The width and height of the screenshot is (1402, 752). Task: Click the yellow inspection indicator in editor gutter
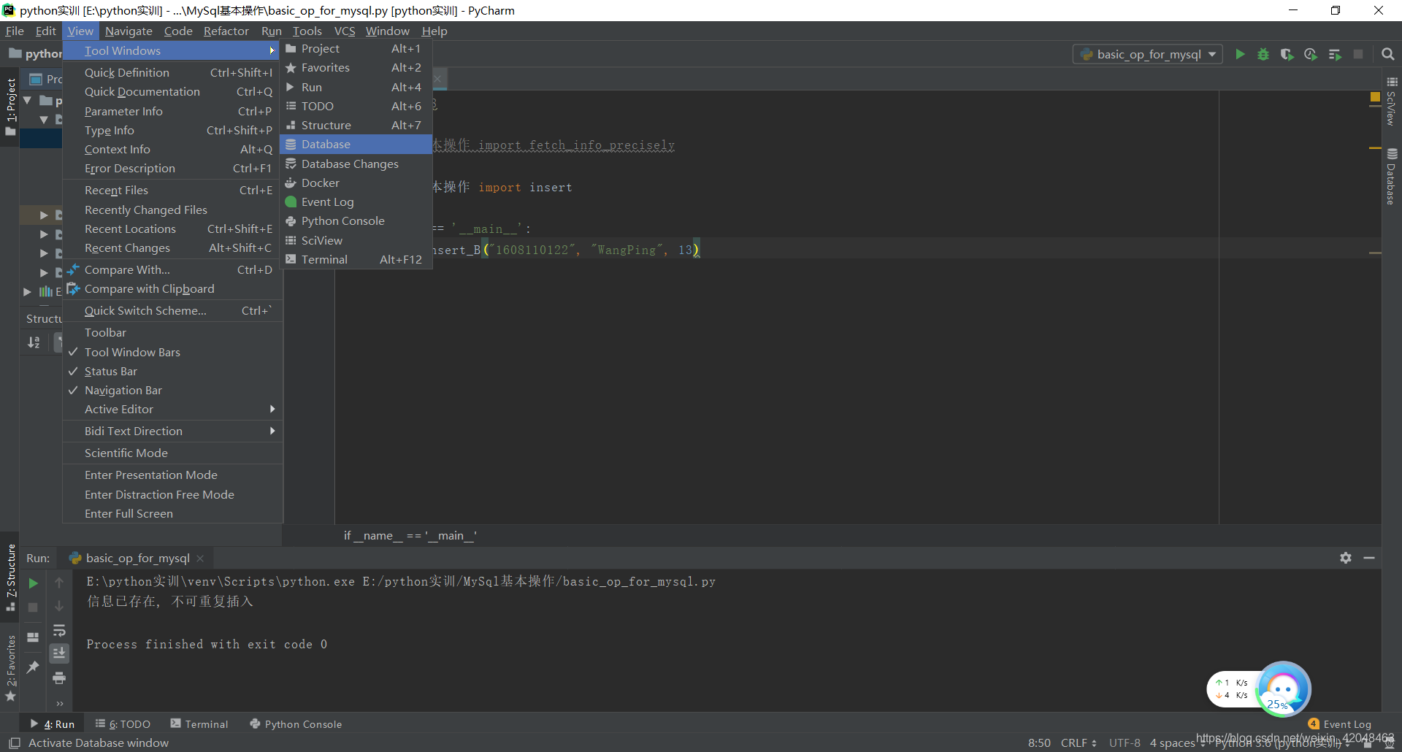1375,97
